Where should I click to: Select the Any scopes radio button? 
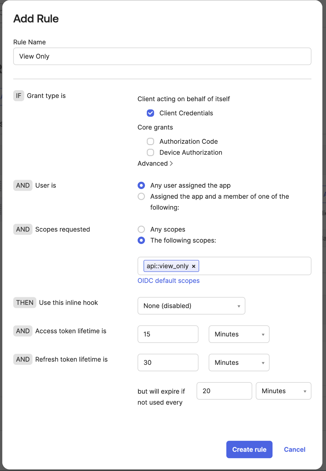(141, 229)
